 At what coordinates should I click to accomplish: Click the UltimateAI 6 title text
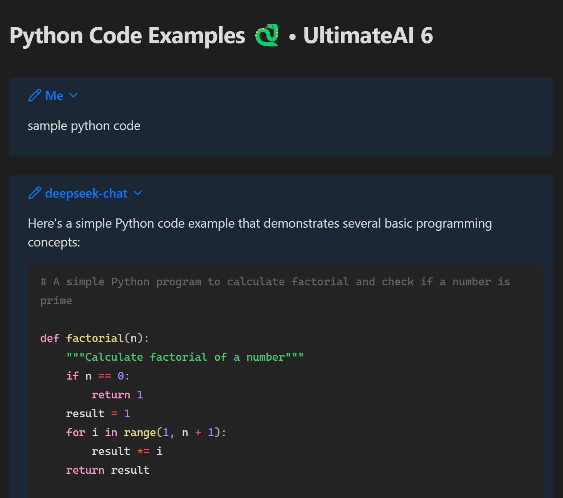(368, 35)
